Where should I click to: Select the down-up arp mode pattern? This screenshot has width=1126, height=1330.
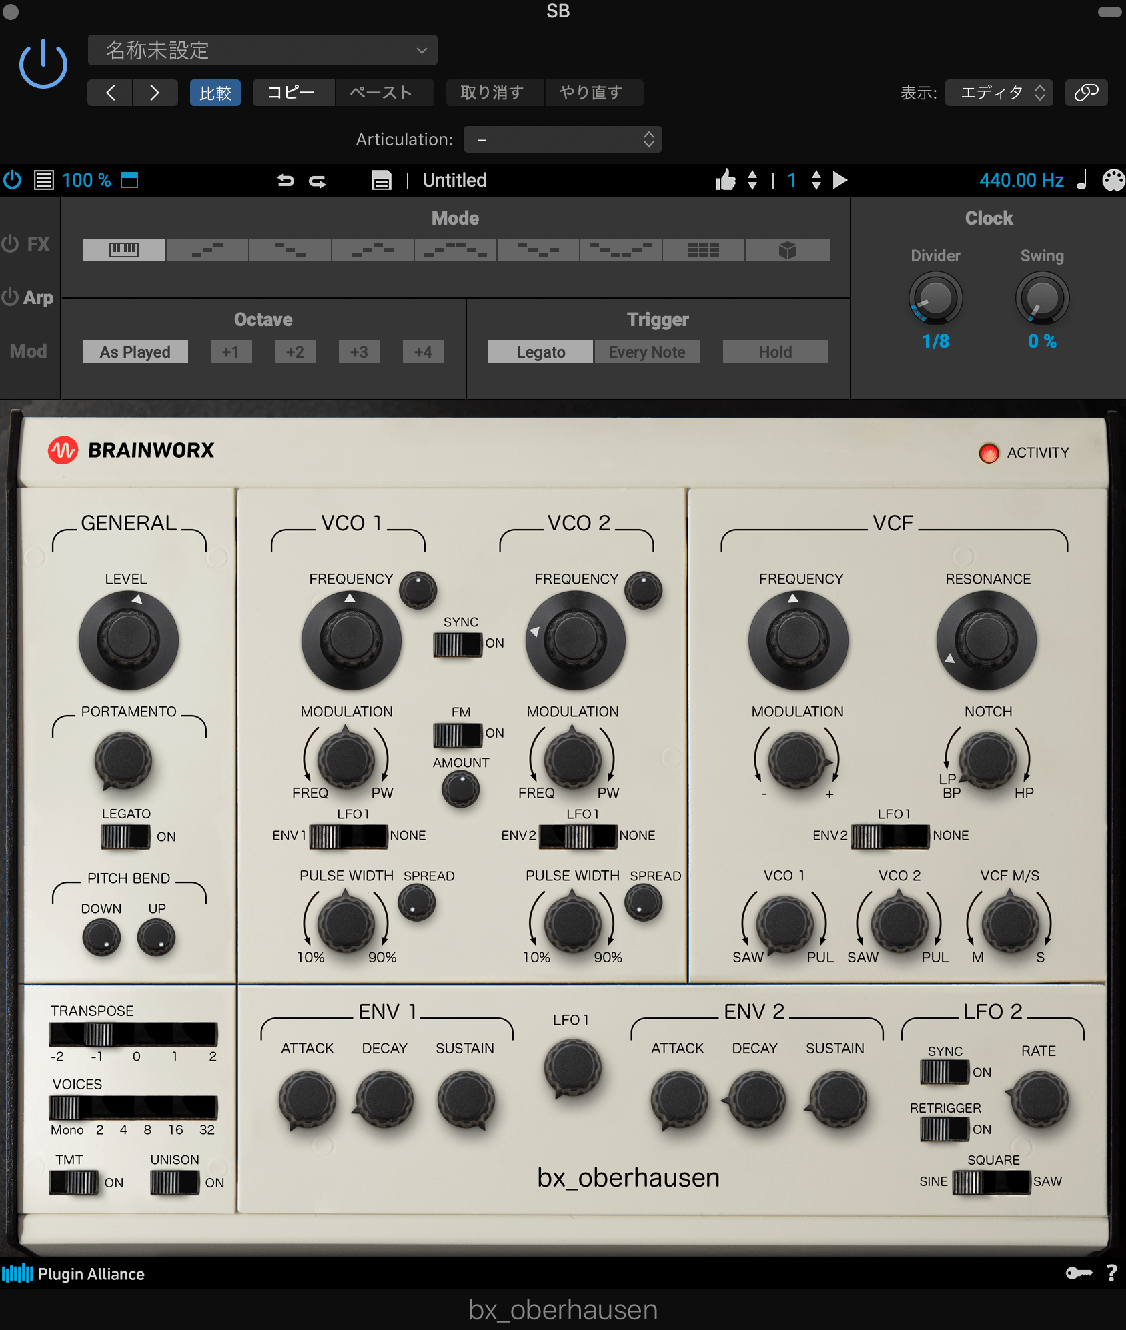click(538, 250)
